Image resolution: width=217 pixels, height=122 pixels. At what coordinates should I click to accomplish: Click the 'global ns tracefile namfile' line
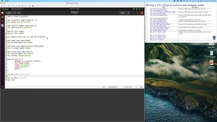[x=27, y=61]
